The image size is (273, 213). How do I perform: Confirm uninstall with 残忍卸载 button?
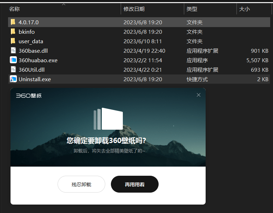tap(81, 184)
